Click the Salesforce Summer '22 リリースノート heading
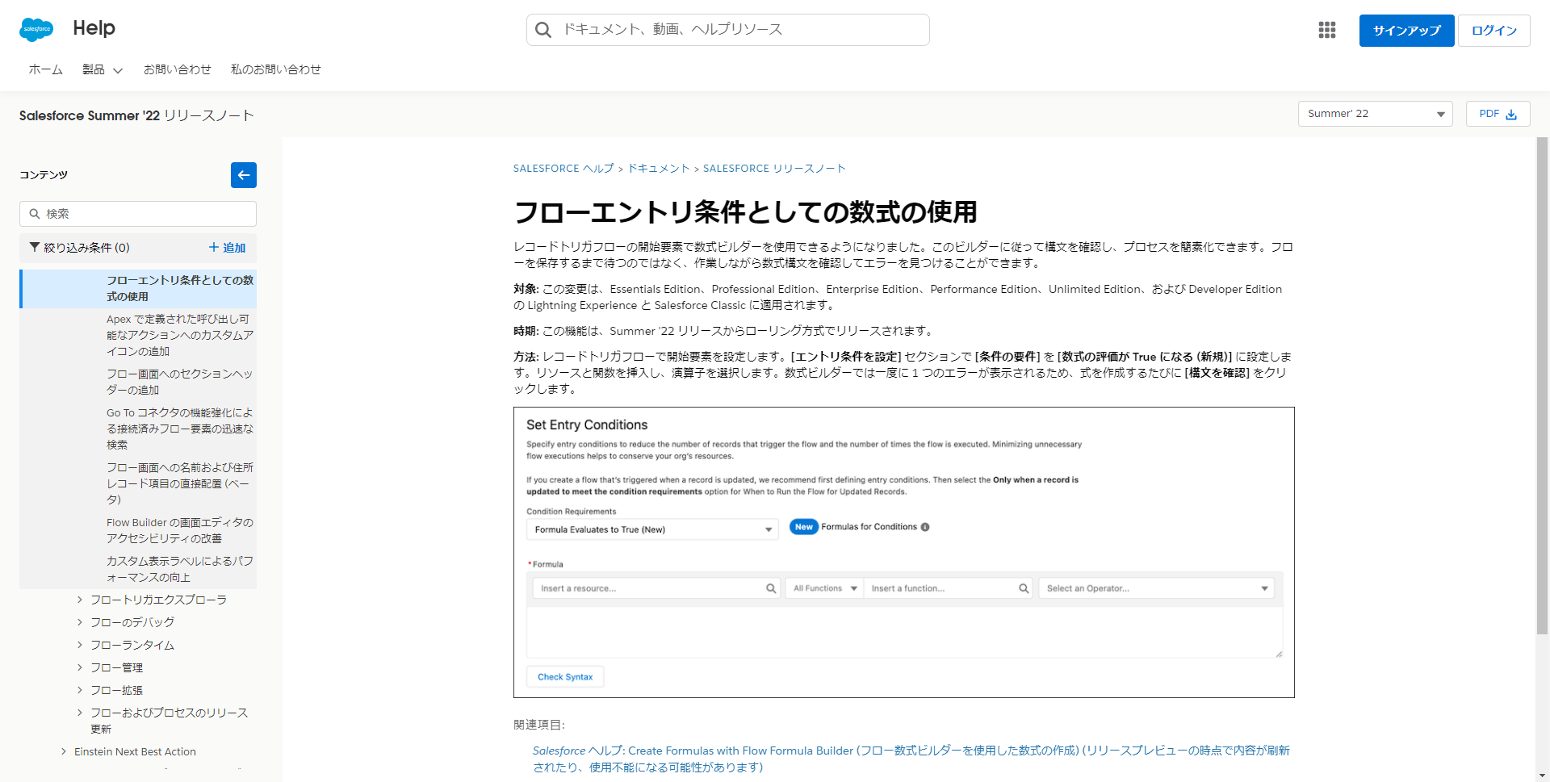The image size is (1550, 782). pyautogui.click(x=136, y=115)
